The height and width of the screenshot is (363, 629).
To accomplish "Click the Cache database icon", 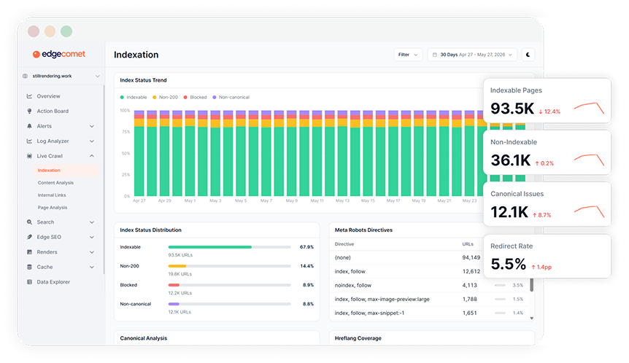I will pos(29,267).
